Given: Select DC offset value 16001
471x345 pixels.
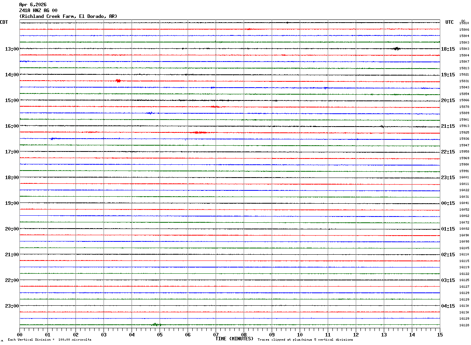Looking at the screenshot, I should 464,177.
